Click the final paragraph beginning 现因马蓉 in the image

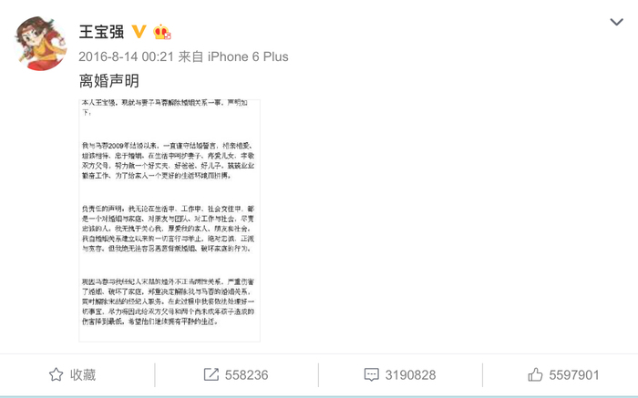[168, 301]
